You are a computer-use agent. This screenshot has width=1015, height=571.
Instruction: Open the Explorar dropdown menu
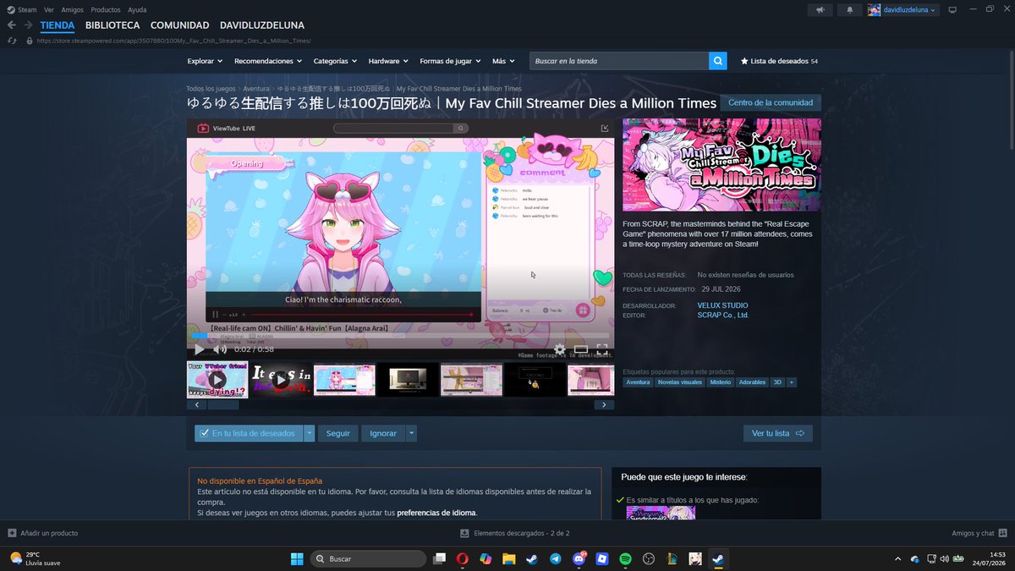205,61
